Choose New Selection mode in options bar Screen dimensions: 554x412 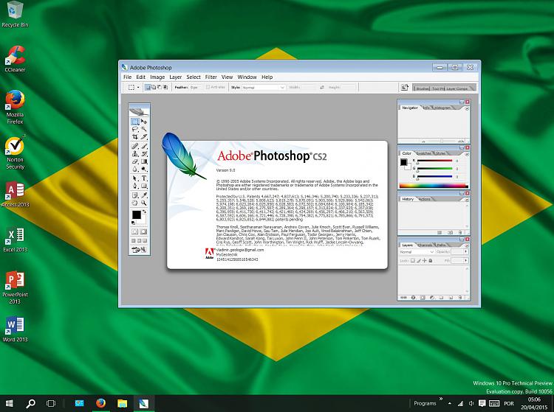pos(148,87)
